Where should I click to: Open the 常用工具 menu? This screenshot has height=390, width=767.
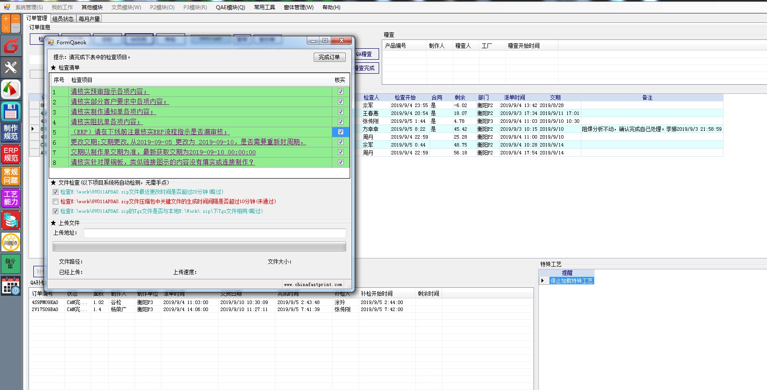264,7
